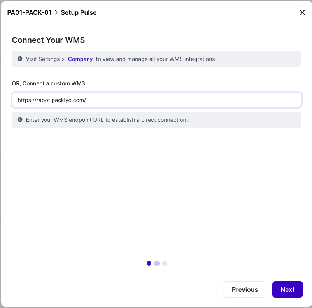Click the OR, Connect a custom WMS label
Image resolution: width=312 pixels, height=308 pixels.
(48, 83)
